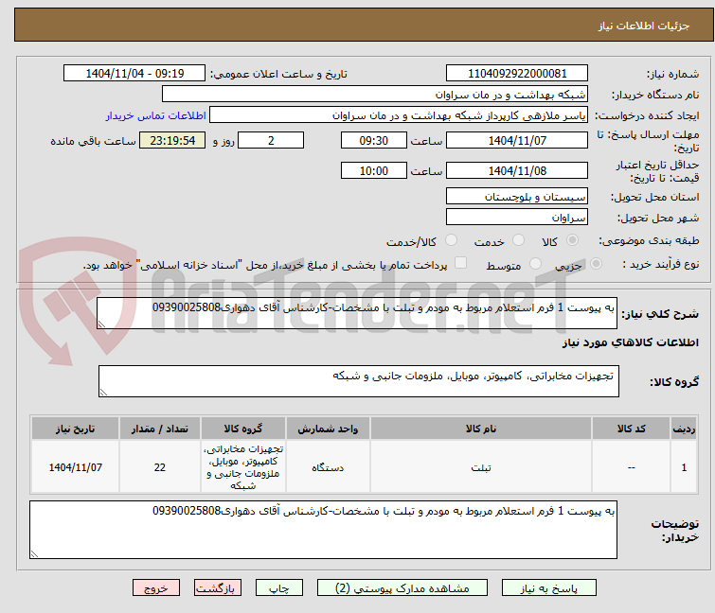Click the response deadline date 1404/11/07 field
The width and height of the screenshot is (715, 613).
pyautogui.click(x=517, y=140)
